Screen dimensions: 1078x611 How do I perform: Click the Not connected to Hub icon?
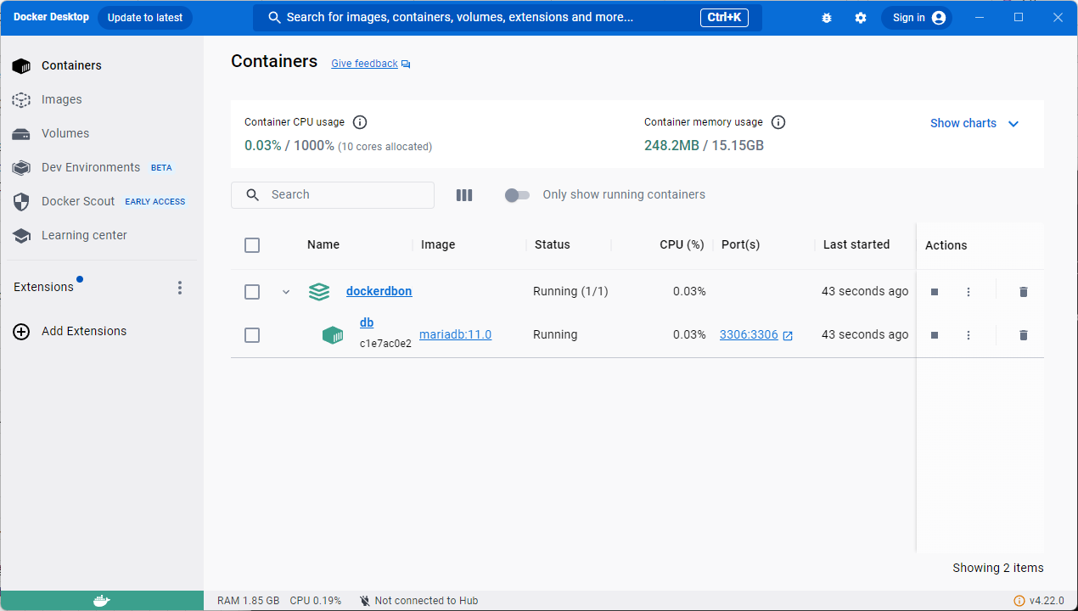[365, 601]
